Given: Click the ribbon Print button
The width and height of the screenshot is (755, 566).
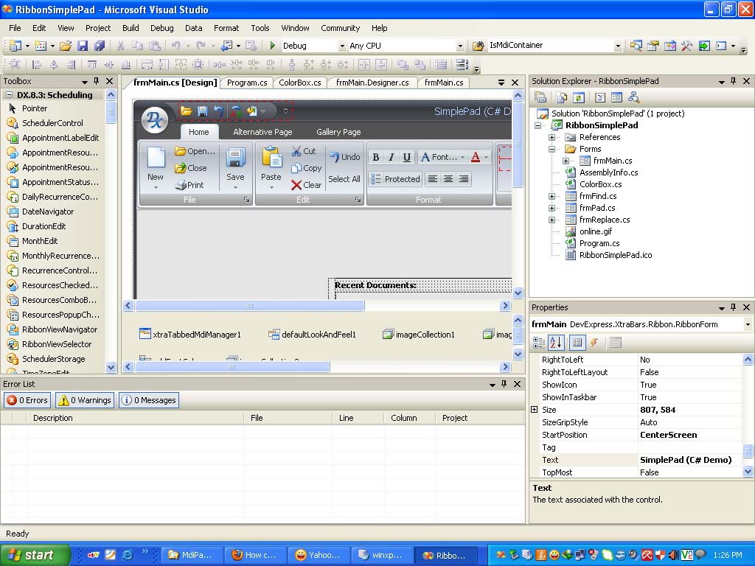Looking at the screenshot, I should coord(189,185).
